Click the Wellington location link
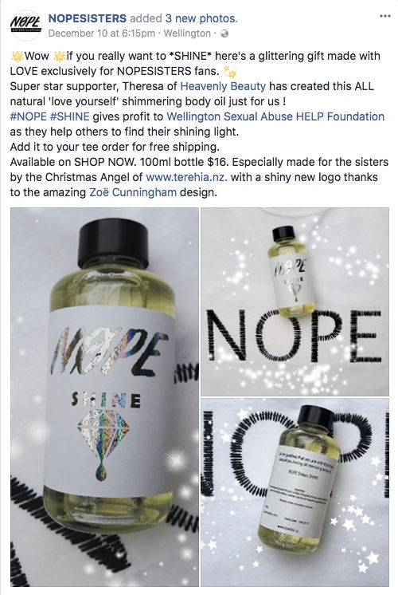This screenshot has width=398, height=595. click(187, 33)
